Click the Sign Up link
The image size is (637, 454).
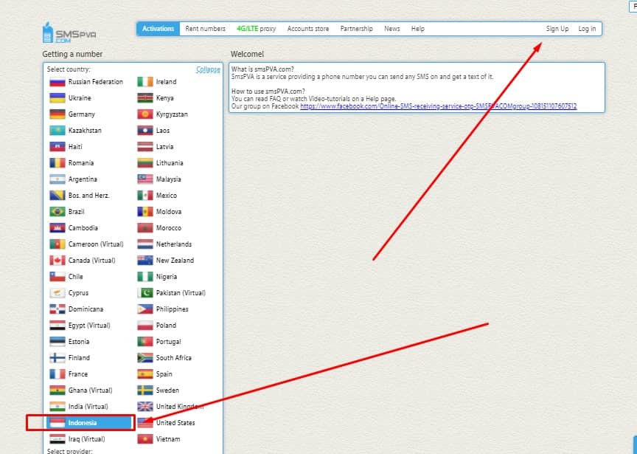[x=557, y=29]
